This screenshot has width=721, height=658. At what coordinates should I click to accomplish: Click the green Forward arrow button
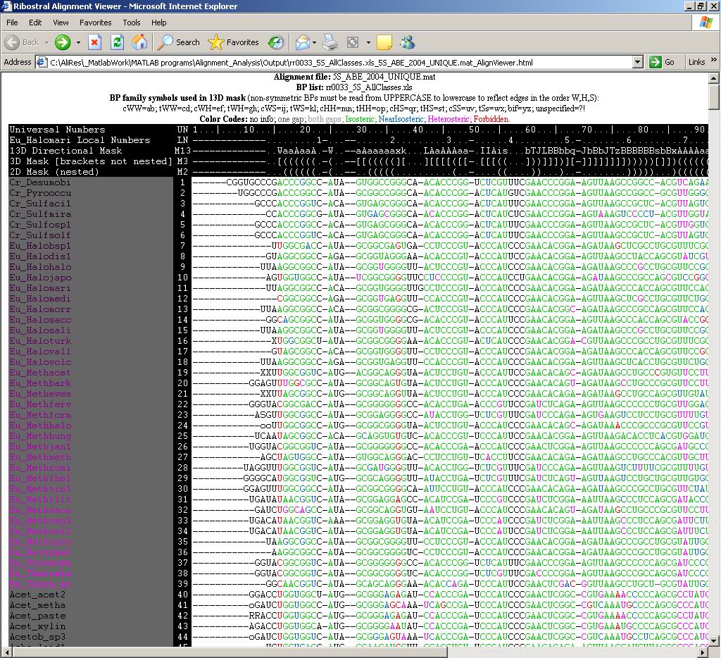[63, 42]
